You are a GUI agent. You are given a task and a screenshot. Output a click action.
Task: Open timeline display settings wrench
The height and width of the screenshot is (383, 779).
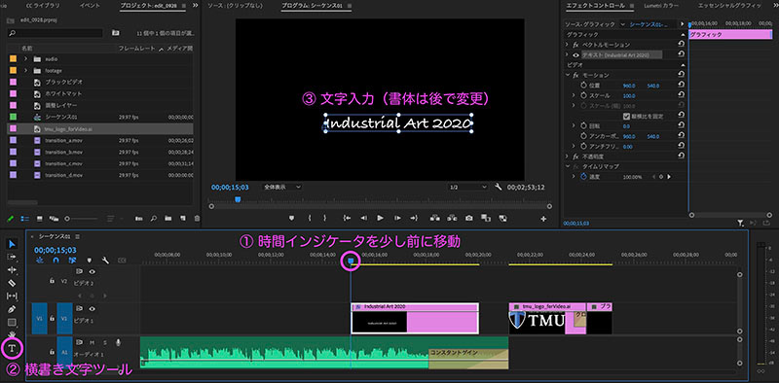tap(105, 260)
